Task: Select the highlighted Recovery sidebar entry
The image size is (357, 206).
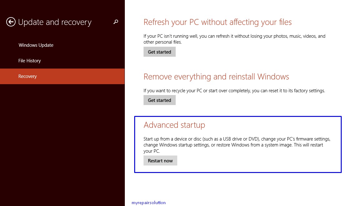Action: pos(27,76)
